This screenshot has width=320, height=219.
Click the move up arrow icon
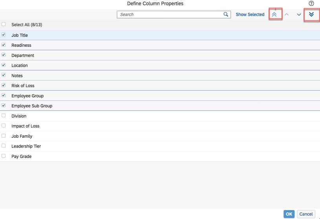click(287, 15)
